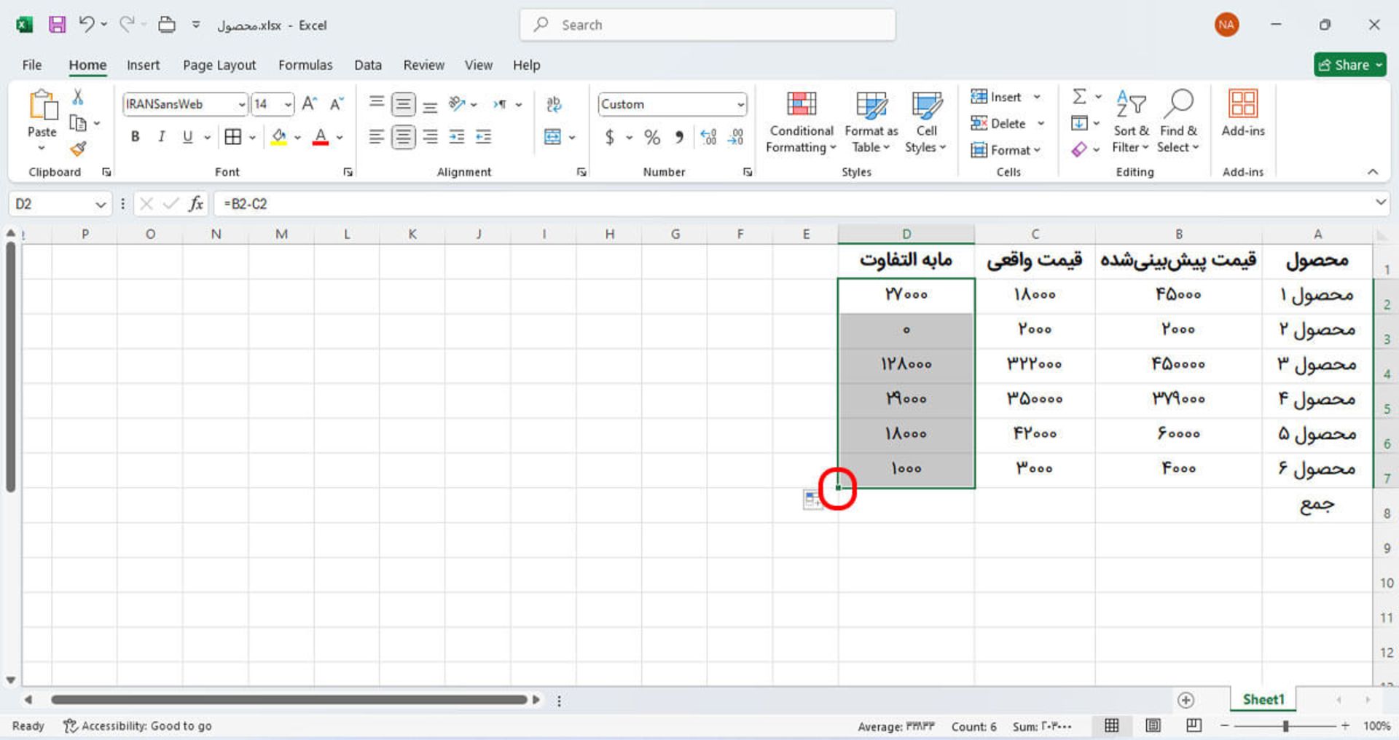Switch to the Sheet1 tab

tap(1263, 699)
